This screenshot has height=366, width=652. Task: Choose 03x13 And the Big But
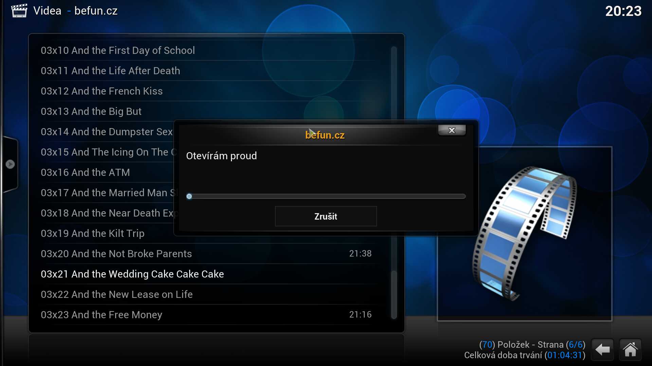point(91,111)
